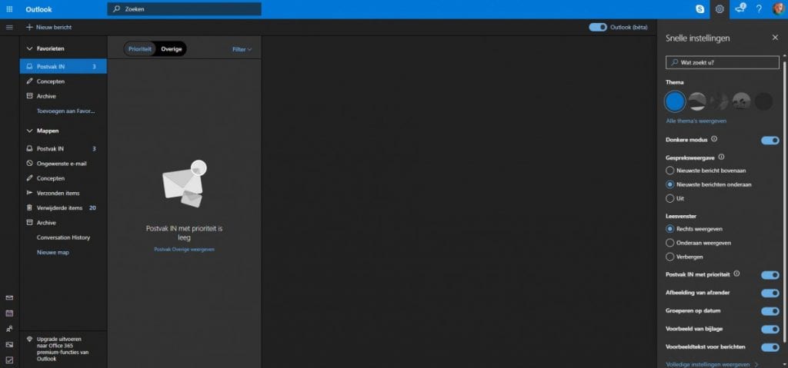The image size is (788, 368).
Task: Open the Ongewenste e-mail folder
Action: point(63,163)
